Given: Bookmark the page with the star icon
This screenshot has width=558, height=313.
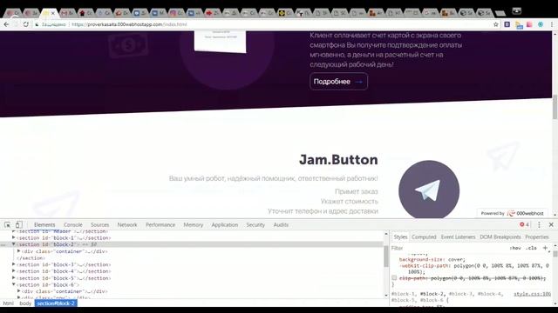Looking at the screenshot, I should tap(496, 24).
